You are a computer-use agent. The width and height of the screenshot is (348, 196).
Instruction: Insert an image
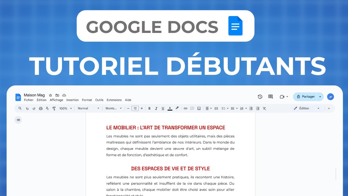pos(199,108)
